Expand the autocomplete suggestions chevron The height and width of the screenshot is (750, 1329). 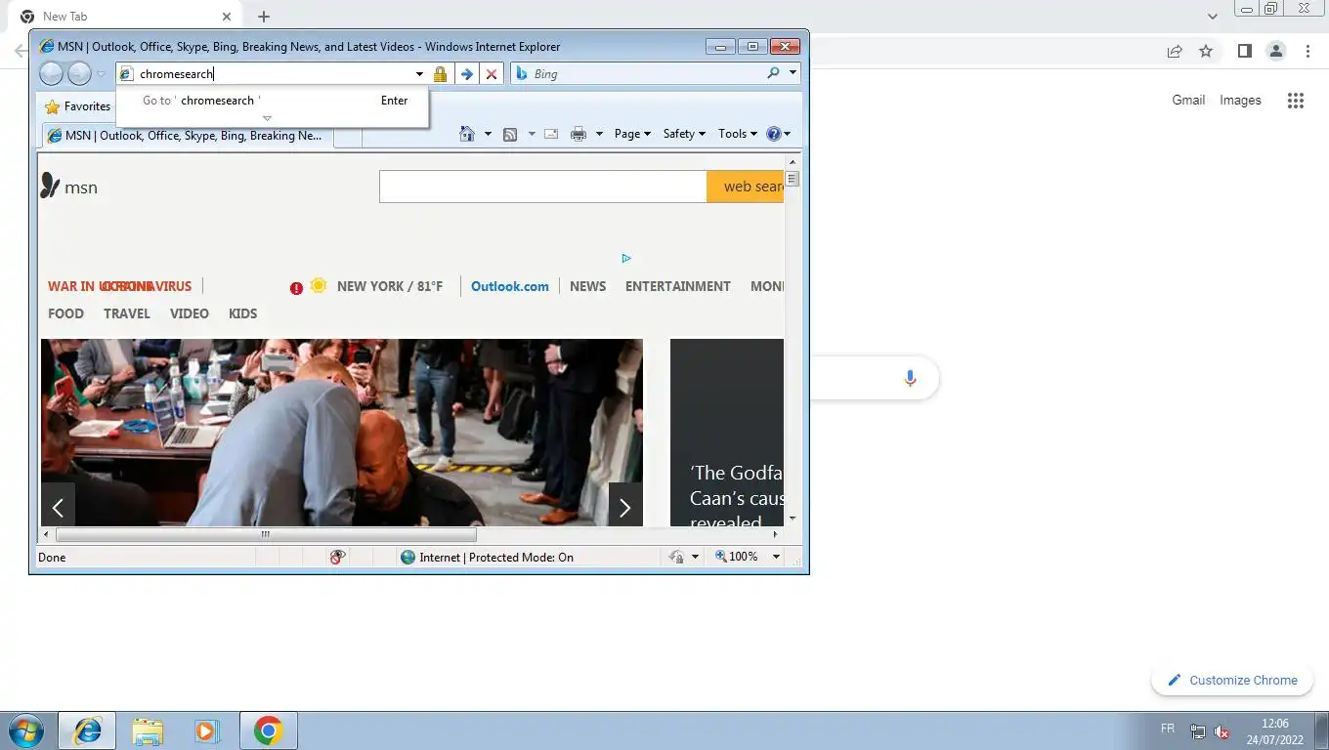pos(267,118)
